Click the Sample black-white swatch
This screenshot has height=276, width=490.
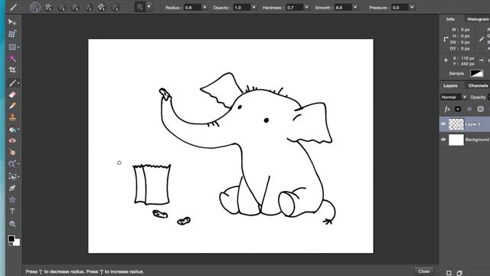[476, 74]
